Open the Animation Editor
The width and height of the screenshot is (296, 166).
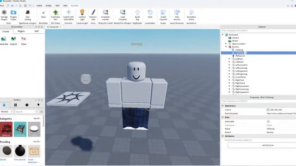pos(191,15)
